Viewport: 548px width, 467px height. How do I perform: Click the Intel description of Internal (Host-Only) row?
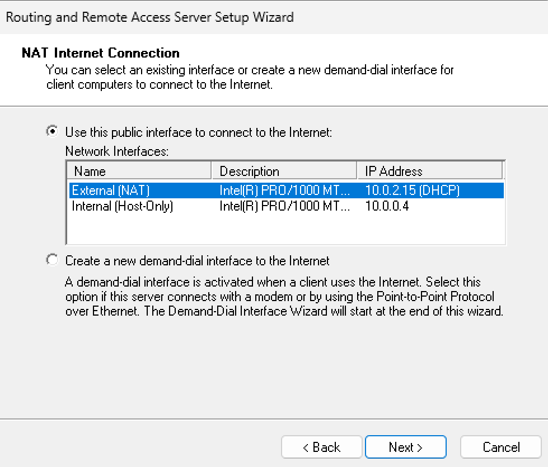(284, 206)
